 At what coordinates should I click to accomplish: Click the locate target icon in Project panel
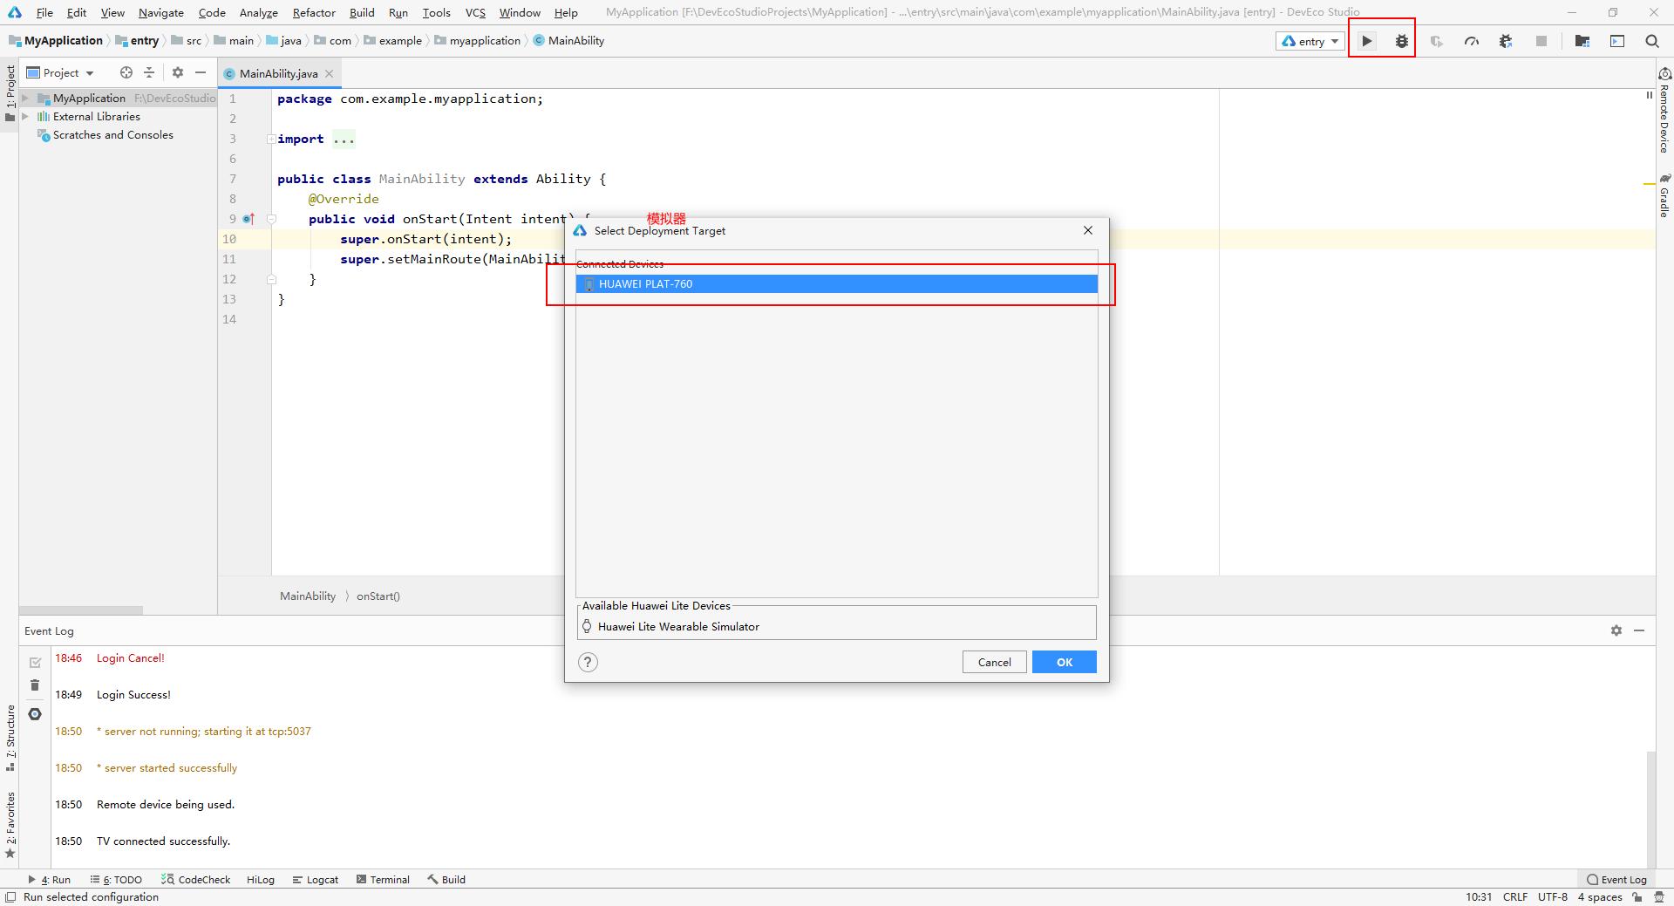click(126, 73)
